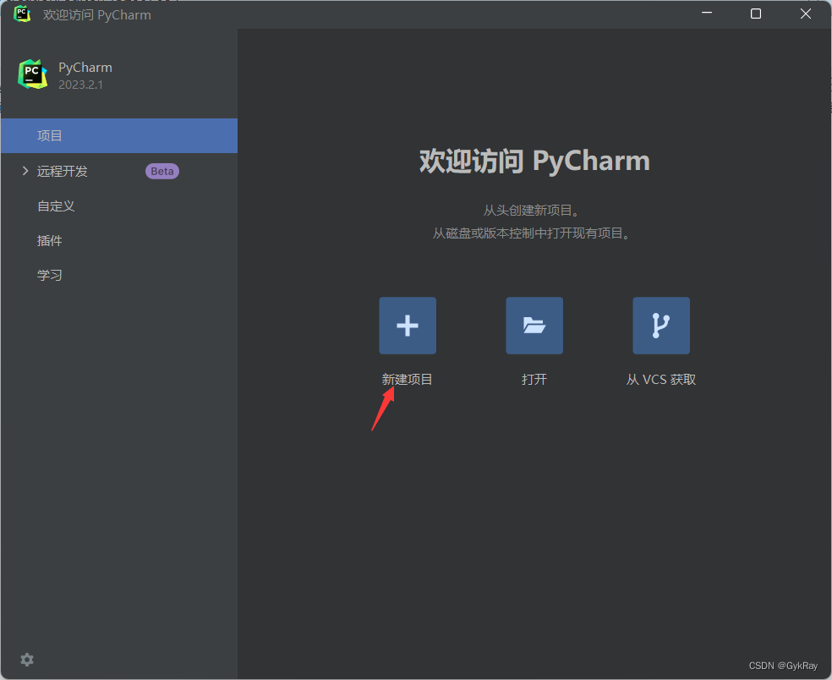The height and width of the screenshot is (680, 832).
Task: Open the 插件 section
Action: 49,240
